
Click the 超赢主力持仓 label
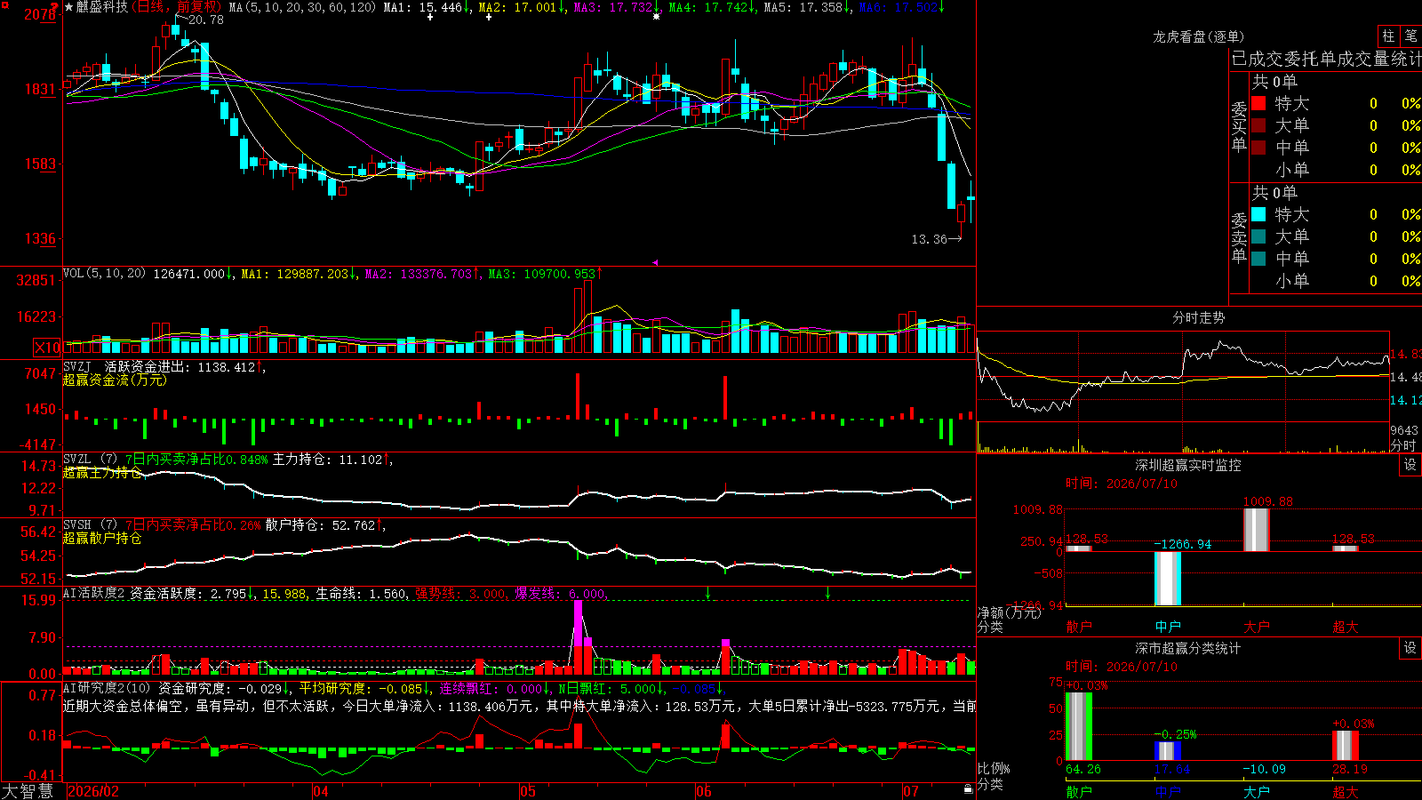point(102,472)
